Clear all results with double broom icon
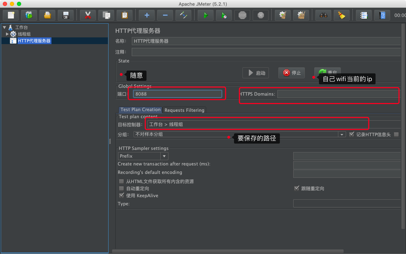The image size is (406, 254). pos(301,15)
